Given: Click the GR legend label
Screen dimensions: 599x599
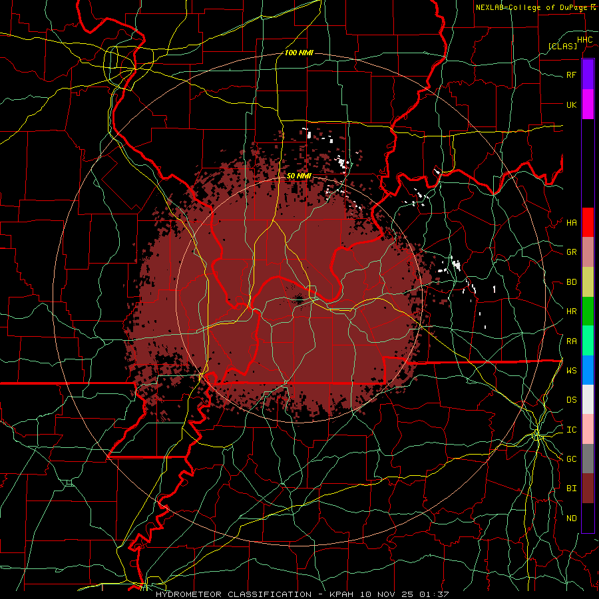Looking at the screenshot, I should point(571,252).
